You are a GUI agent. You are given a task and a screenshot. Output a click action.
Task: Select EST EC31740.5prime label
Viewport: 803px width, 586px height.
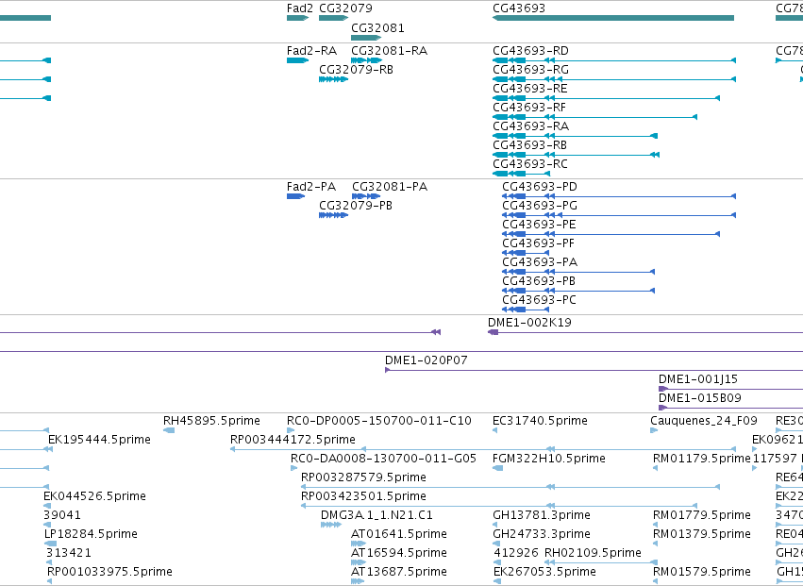(x=540, y=421)
